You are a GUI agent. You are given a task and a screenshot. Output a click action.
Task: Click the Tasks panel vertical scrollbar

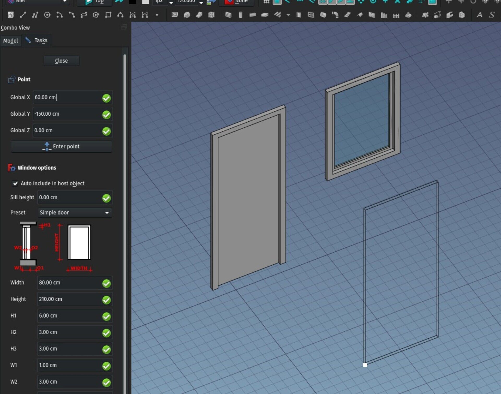point(125,224)
